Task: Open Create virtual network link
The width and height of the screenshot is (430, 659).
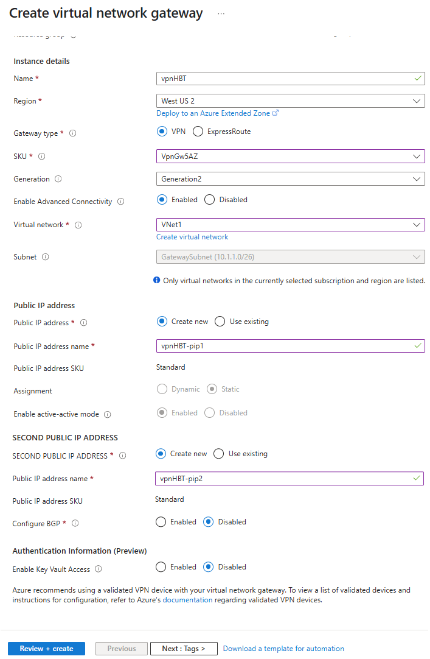Action: (192, 237)
